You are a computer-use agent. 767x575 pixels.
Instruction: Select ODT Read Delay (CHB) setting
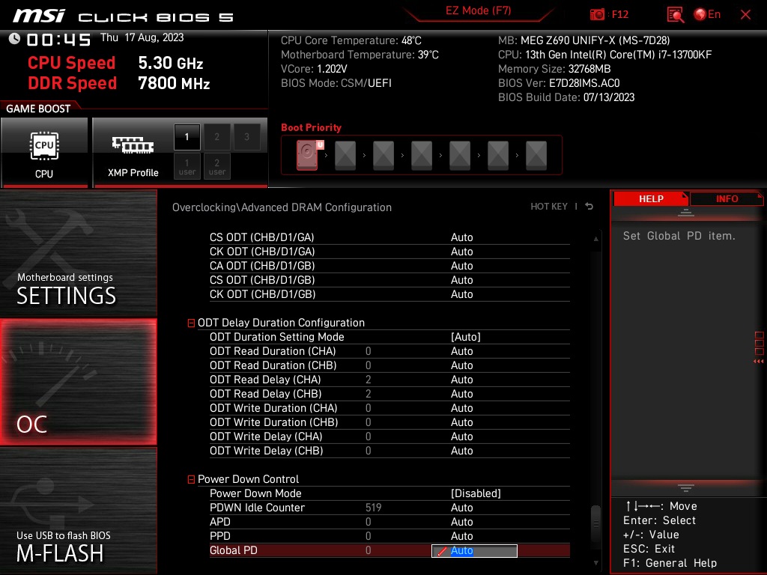[x=389, y=394]
